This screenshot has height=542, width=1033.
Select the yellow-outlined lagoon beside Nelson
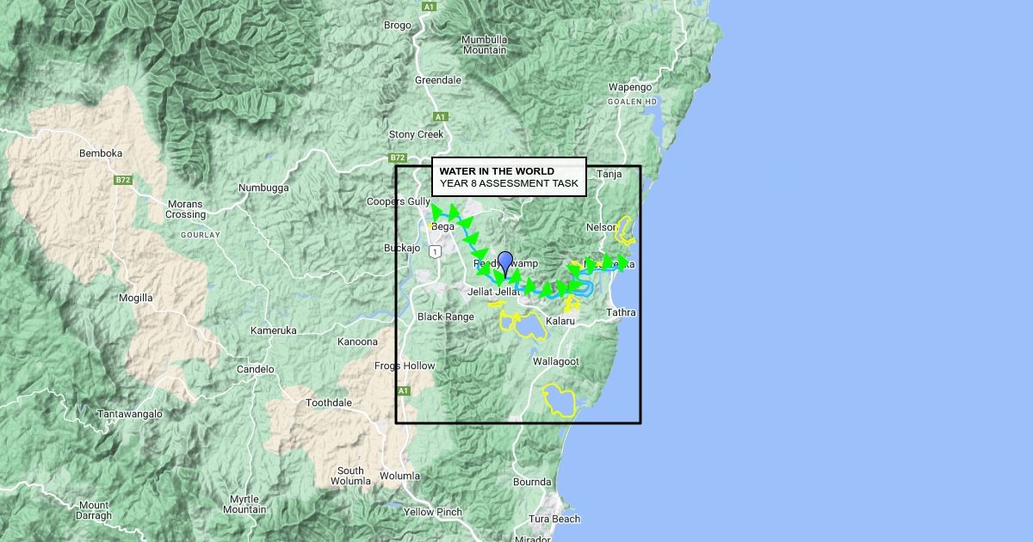point(624,229)
